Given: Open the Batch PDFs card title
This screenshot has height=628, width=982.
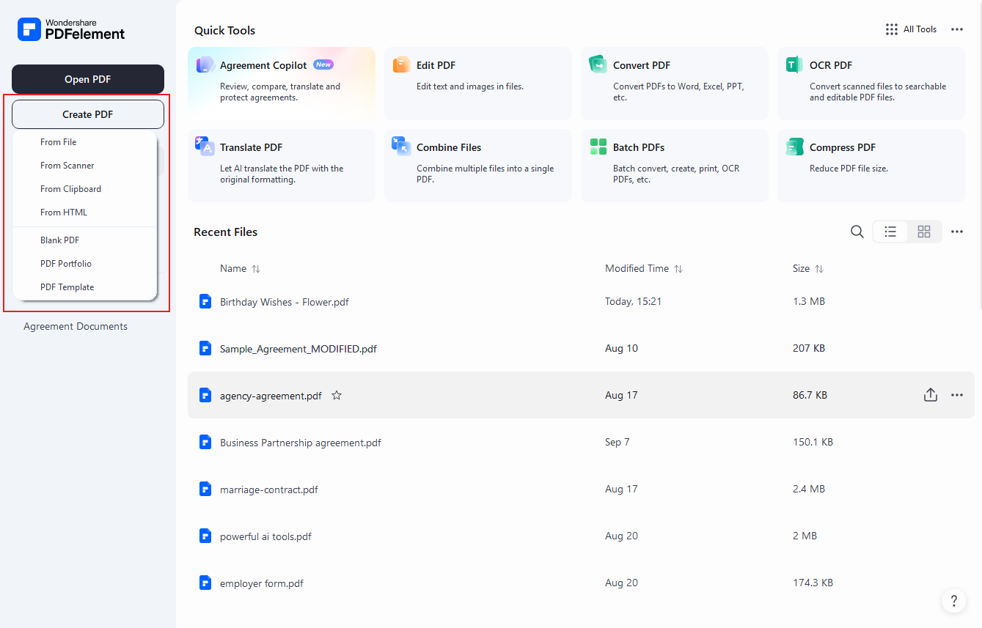Looking at the screenshot, I should pos(639,147).
